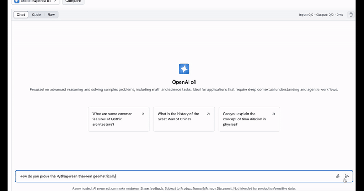Click arrow icon on Gothic architecture card
This screenshot has width=364, height=191.
click(143, 114)
